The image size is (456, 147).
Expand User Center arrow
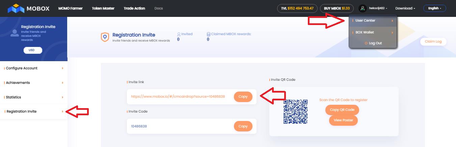click(392, 21)
